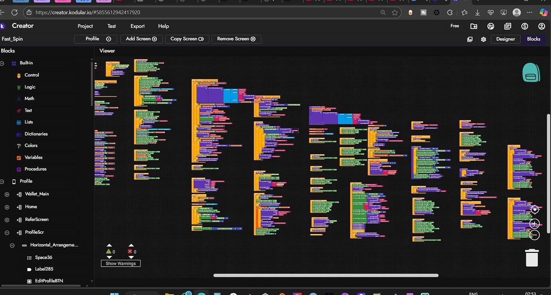This screenshot has height=295, width=551.
Task: Open the Export menu
Action: [x=137, y=26]
